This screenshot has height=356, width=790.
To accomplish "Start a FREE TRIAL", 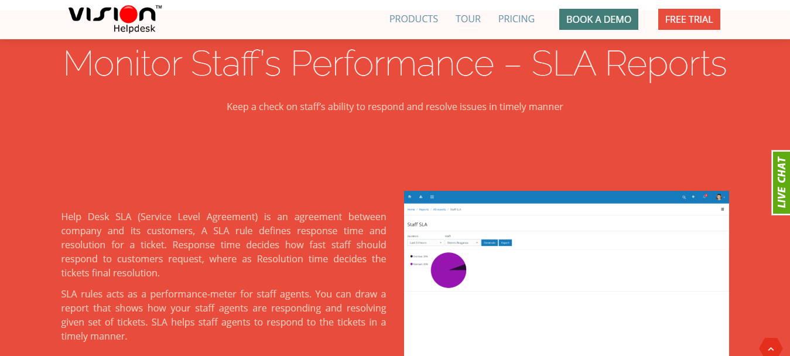I will tap(689, 19).
